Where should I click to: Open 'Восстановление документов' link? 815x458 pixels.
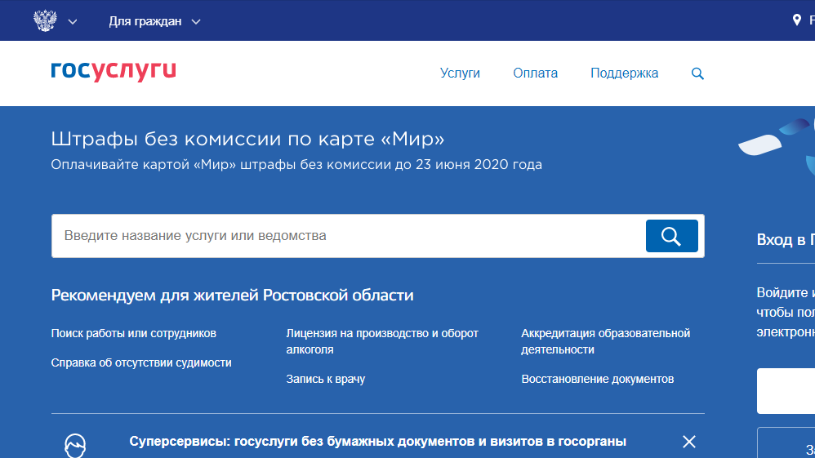[598, 379]
